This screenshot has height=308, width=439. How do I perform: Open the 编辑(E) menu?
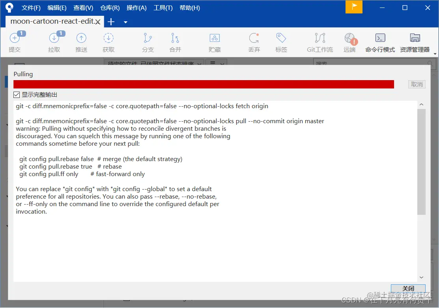click(x=57, y=8)
